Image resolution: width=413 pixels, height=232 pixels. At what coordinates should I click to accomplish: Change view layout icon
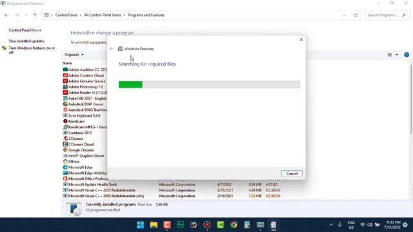point(390,55)
